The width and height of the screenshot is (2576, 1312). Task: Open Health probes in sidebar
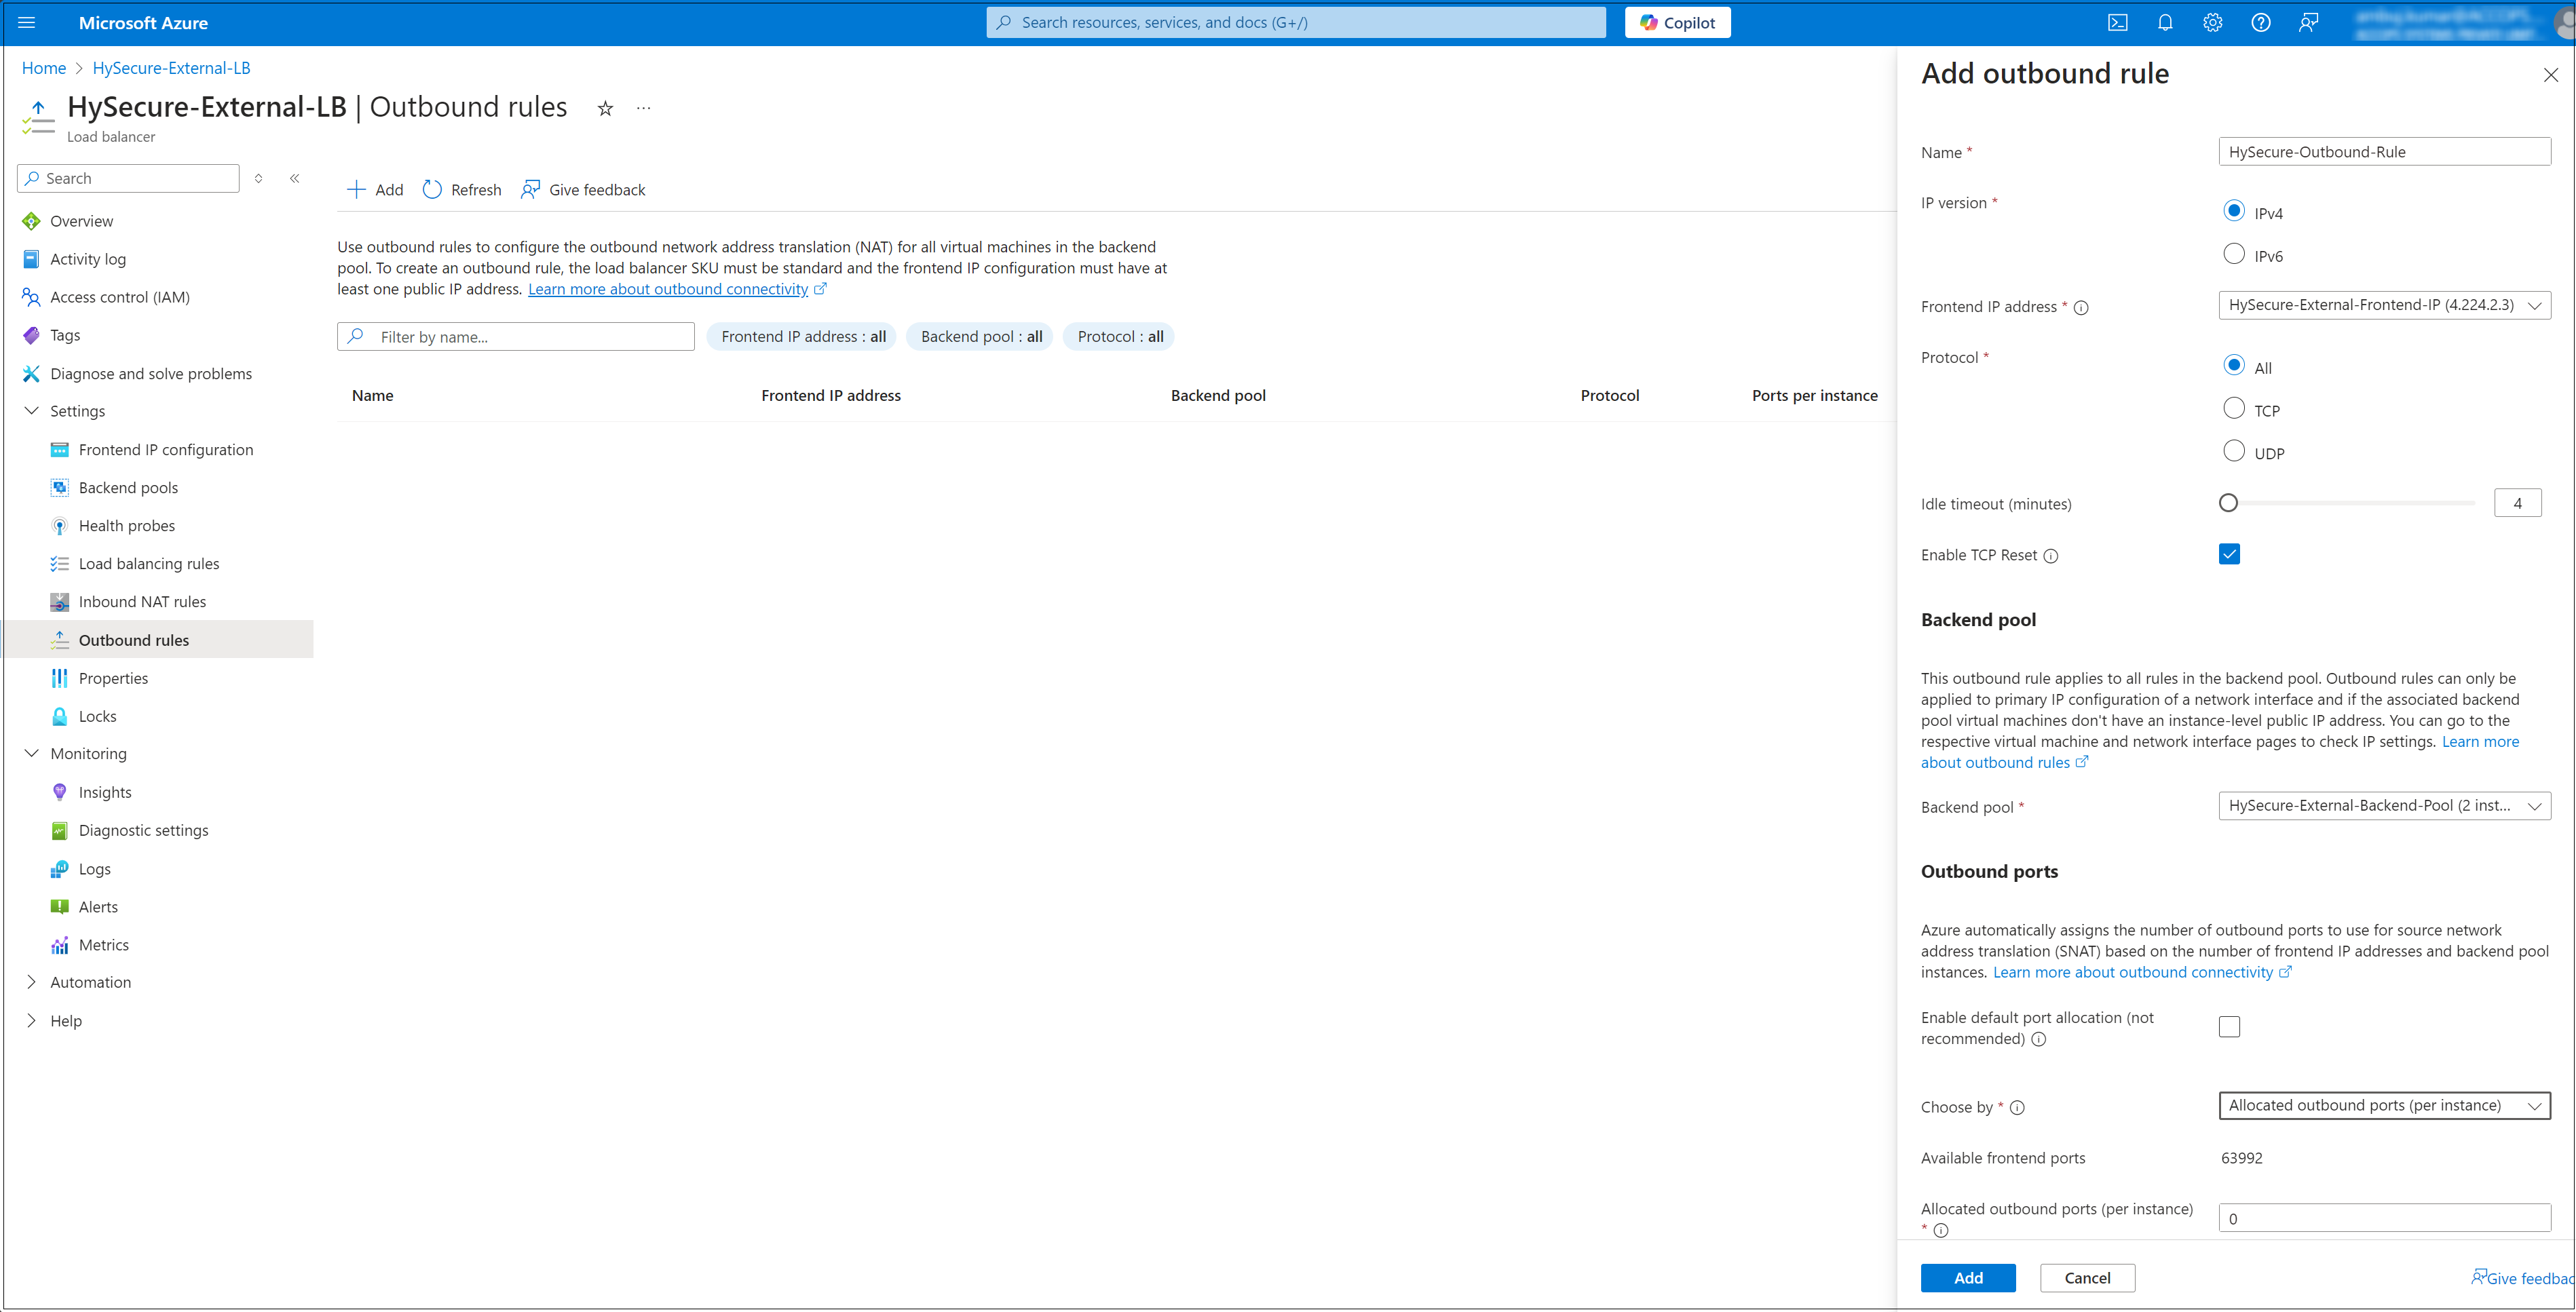click(127, 526)
